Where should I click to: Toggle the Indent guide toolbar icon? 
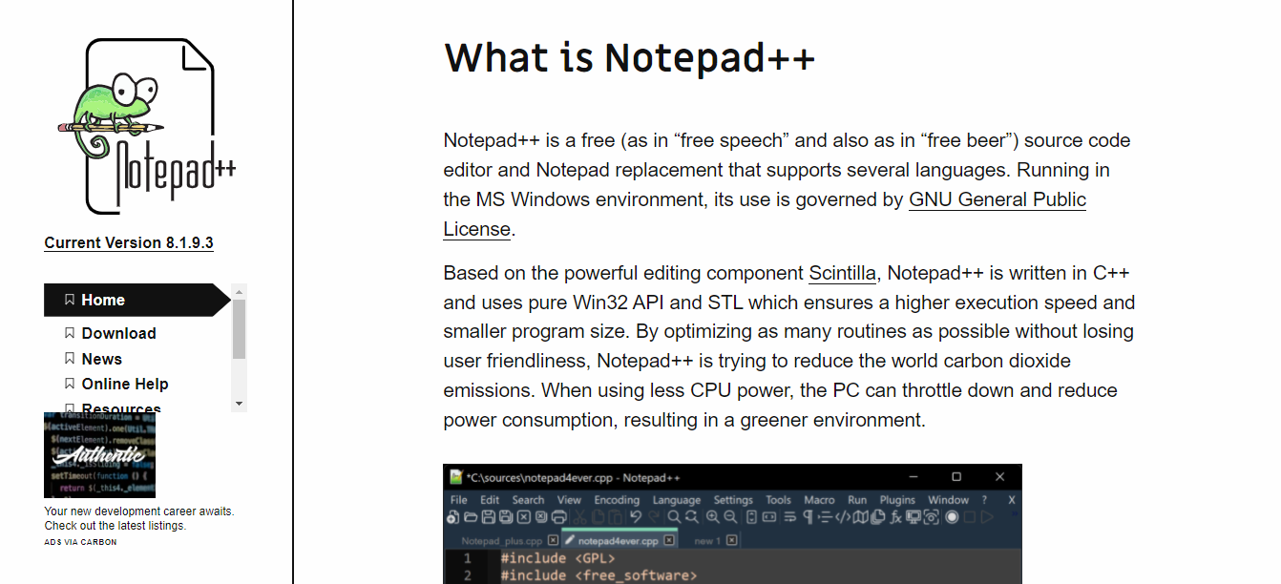(825, 517)
